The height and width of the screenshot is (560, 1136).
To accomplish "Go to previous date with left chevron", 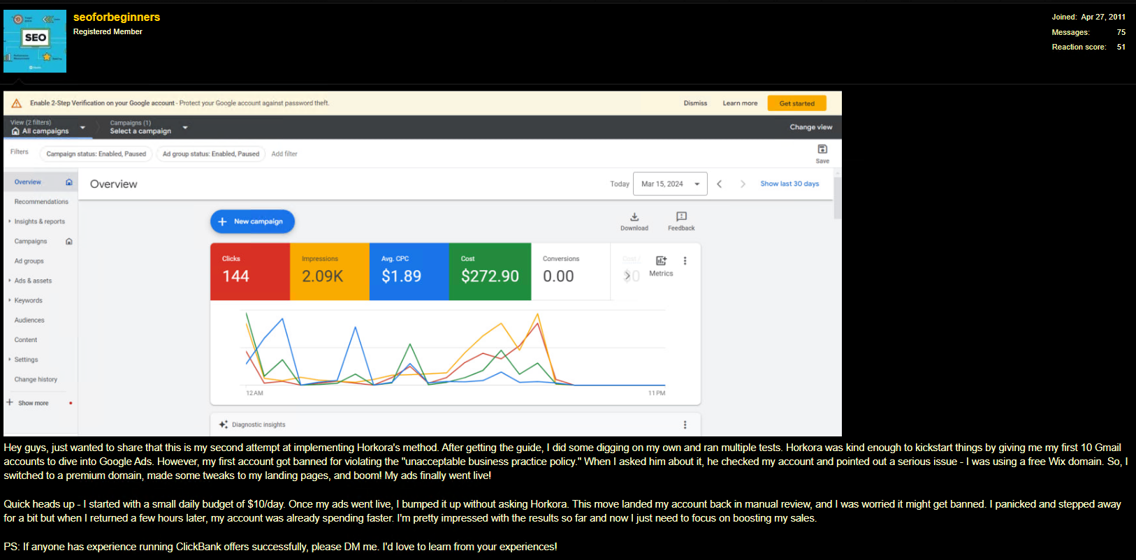I will [719, 184].
